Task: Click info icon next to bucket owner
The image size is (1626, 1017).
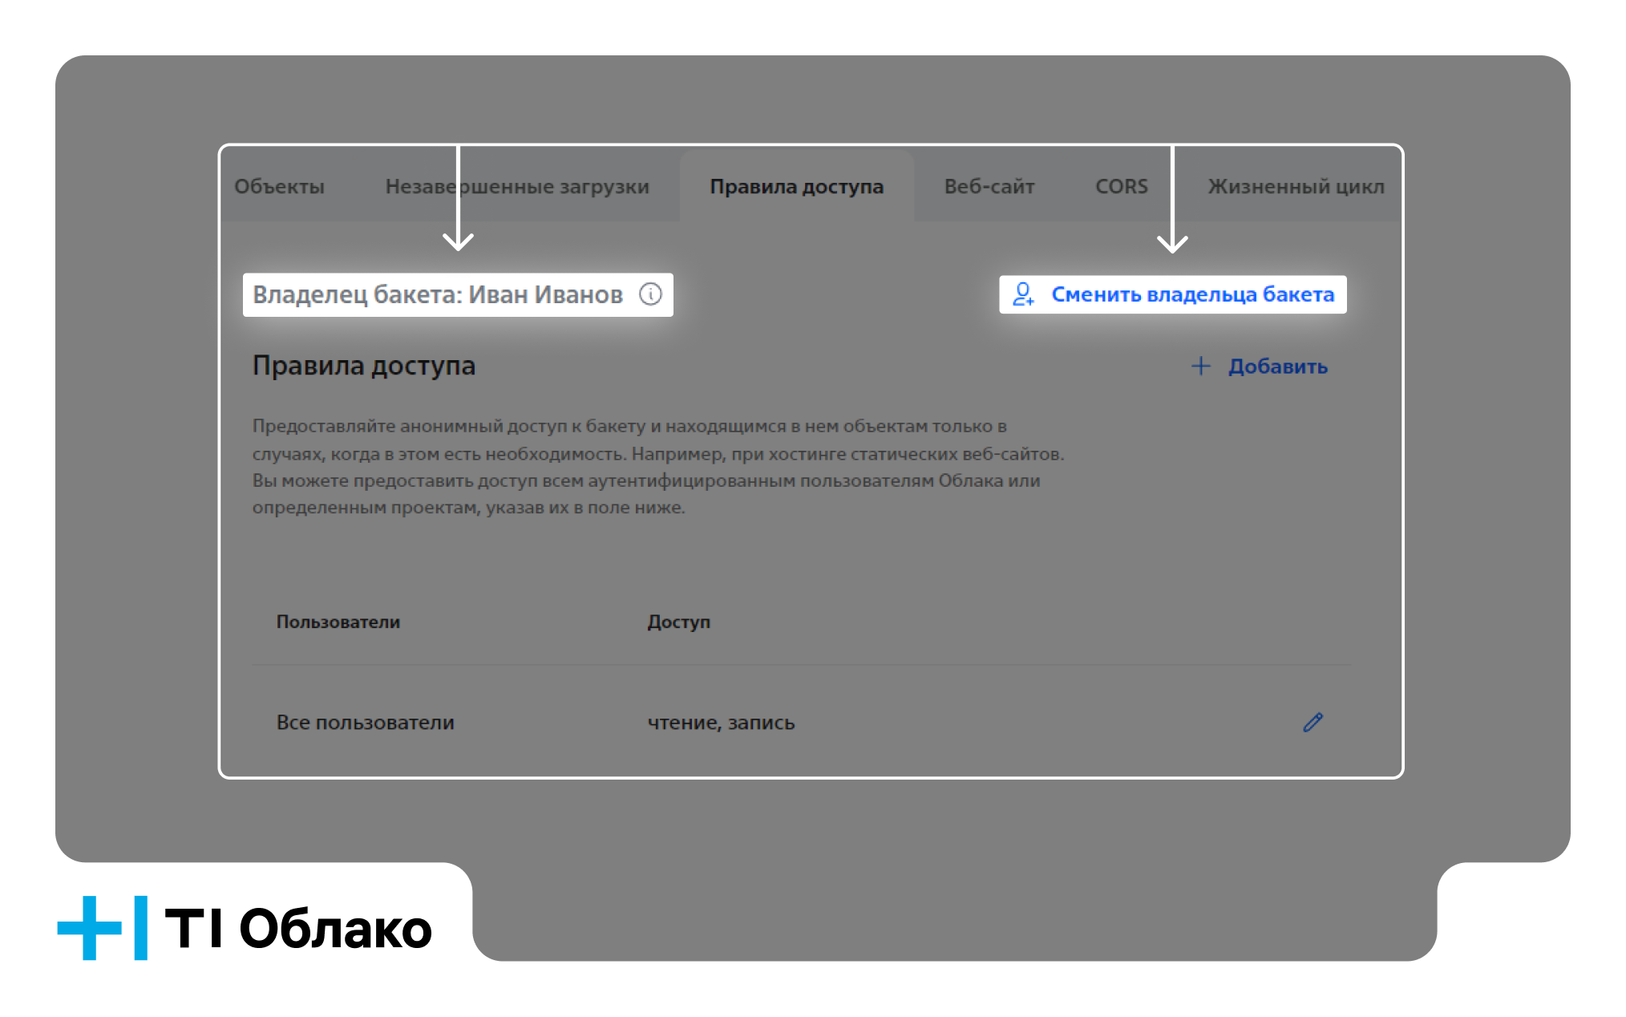Action: click(x=650, y=294)
